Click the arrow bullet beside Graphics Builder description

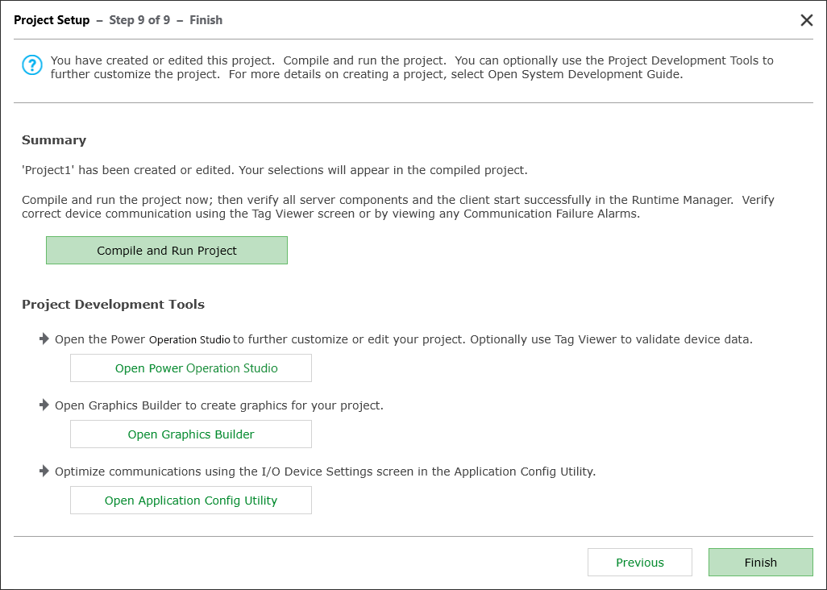pyautogui.click(x=44, y=405)
